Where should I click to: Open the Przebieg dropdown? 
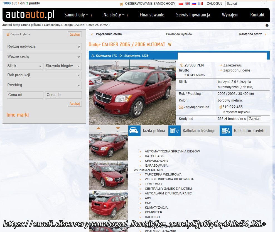coord(44,85)
